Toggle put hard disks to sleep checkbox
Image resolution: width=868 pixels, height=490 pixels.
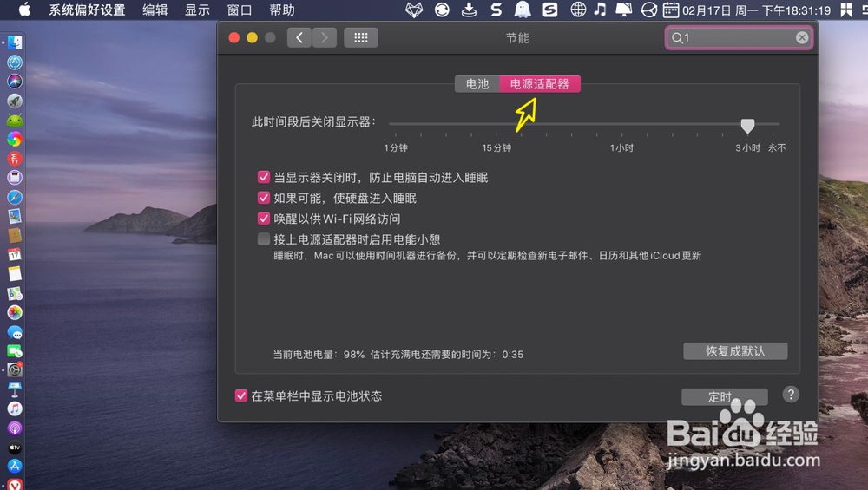pos(264,198)
